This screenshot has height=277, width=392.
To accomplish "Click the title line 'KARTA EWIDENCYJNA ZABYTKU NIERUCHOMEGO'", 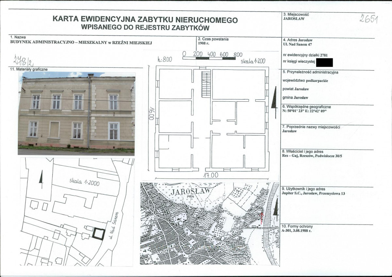I will (x=145, y=20).
